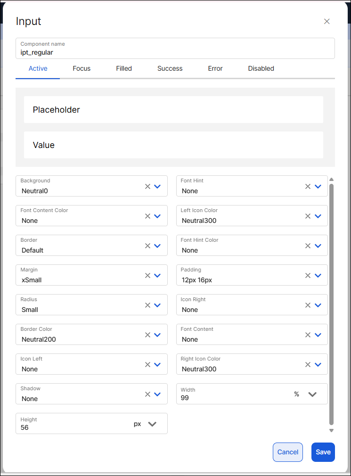Remove the Padding value with the X icon

pos(308,275)
